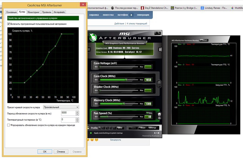Screen dimensions: 243x159
Task: Click the Отмена button
Action: point(61,152)
